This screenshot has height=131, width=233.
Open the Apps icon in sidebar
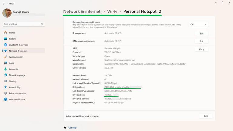(x=5, y=63)
